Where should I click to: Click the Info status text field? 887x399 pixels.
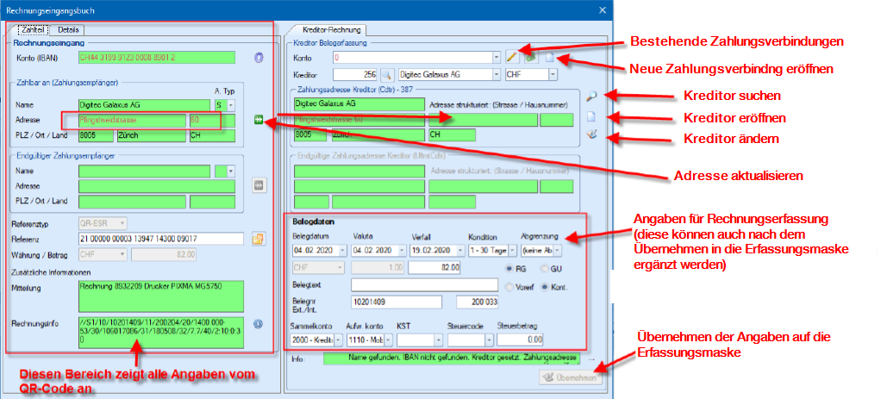451,358
